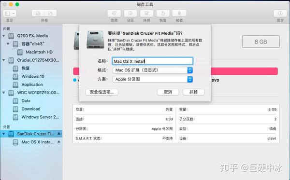Collapse the 容器 disk3 disclosure triangle
The width and height of the screenshot is (290, 180).
[x=8, y=44]
